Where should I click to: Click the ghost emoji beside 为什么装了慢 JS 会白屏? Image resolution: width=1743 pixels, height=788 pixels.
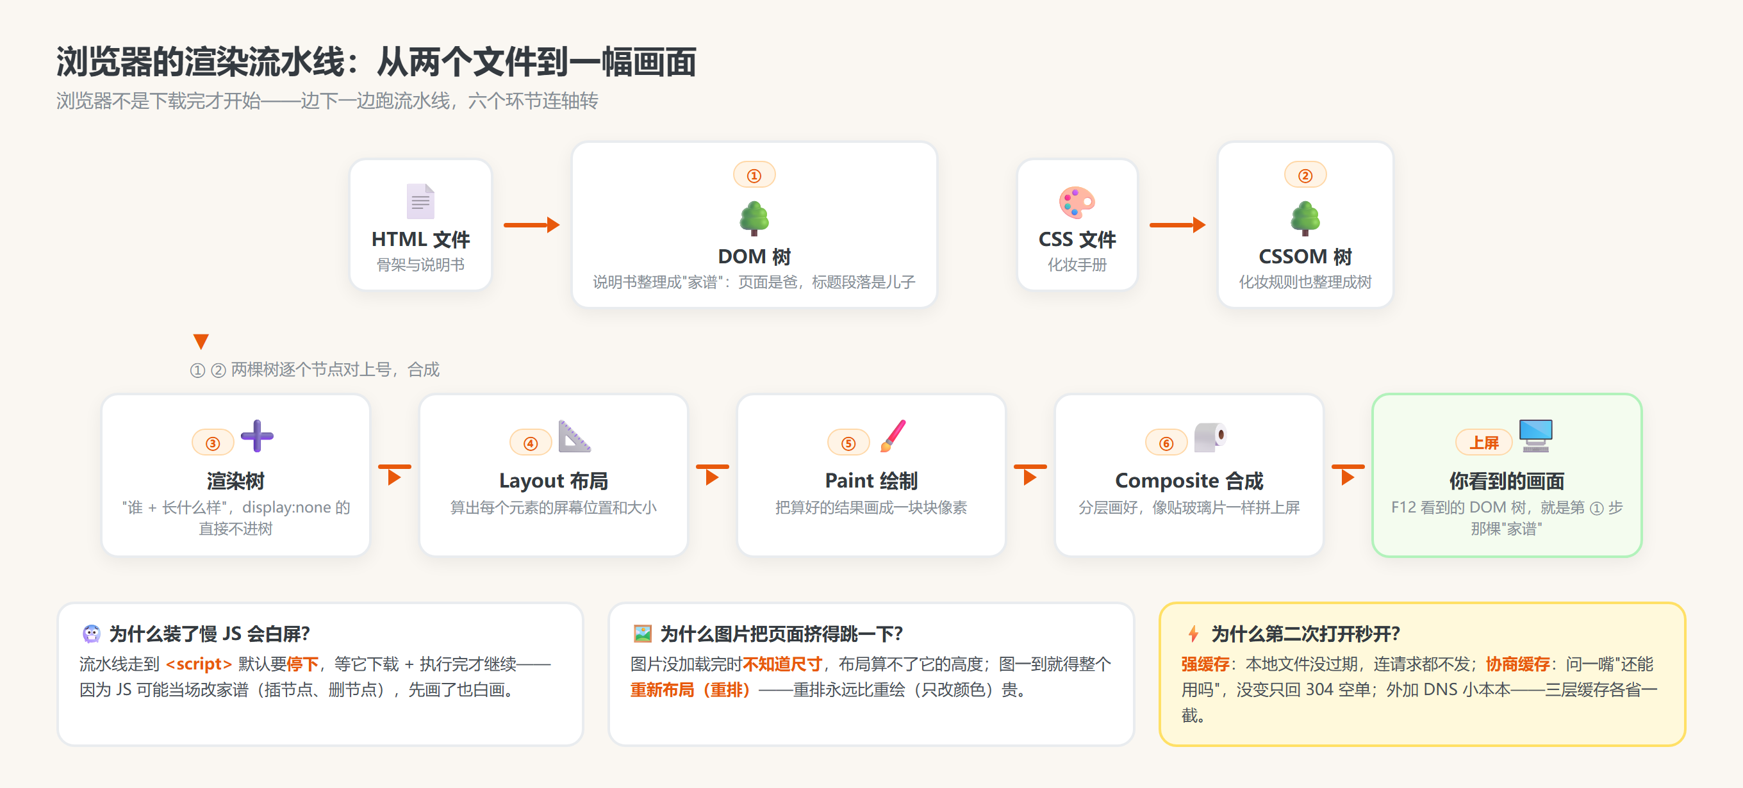pos(92,634)
